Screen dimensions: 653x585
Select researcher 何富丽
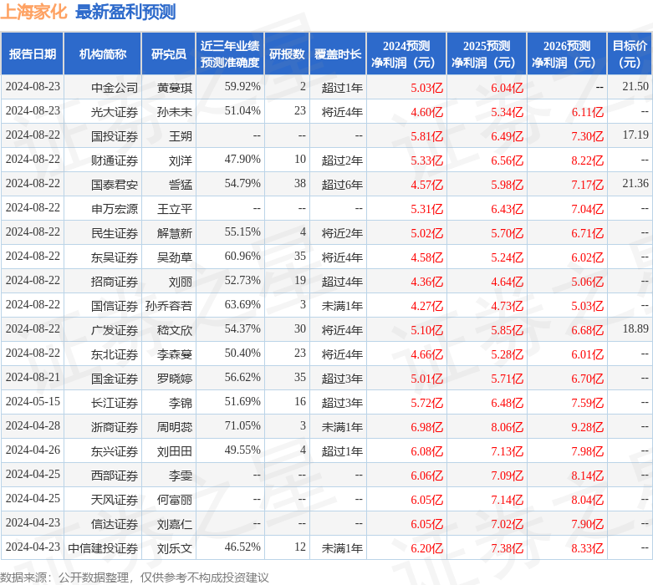tap(175, 499)
